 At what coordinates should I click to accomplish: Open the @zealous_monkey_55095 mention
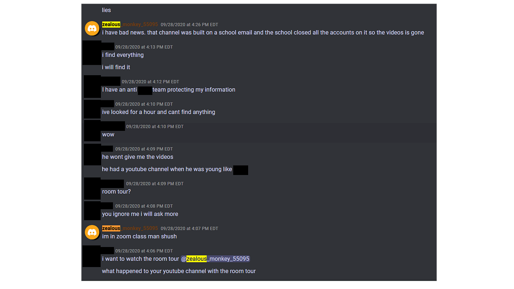tap(215, 259)
